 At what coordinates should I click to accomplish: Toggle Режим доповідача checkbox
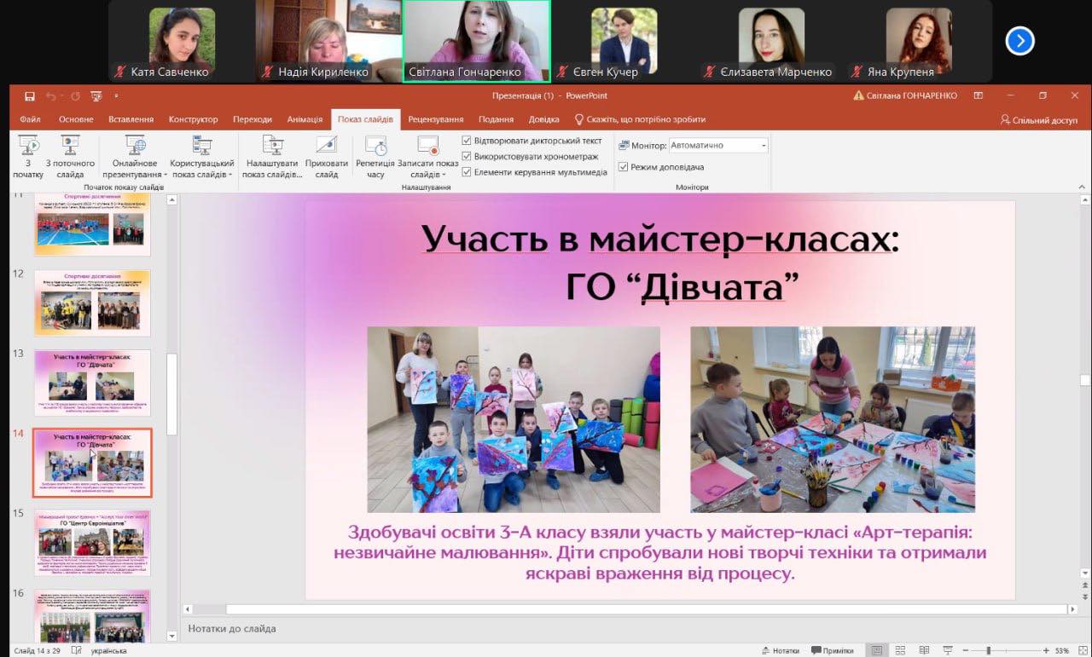pyautogui.click(x=624, y=167)
